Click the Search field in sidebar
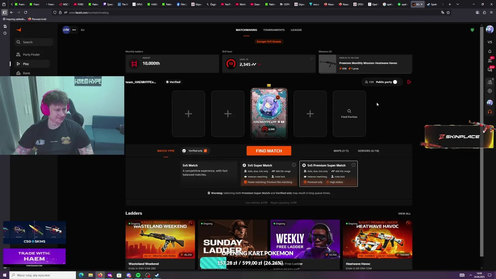Screen dimensions: 496x279 pyautogui.click(x=33, y=42)
